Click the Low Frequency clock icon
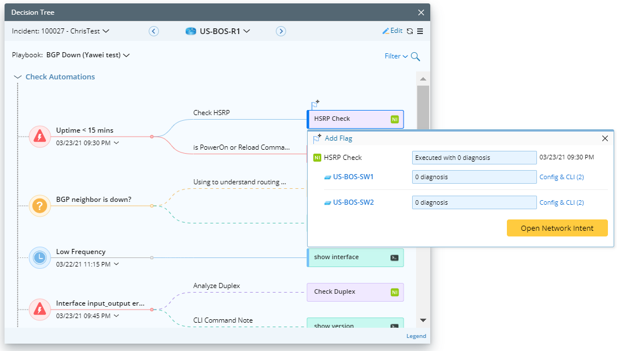 pos(40,257)
